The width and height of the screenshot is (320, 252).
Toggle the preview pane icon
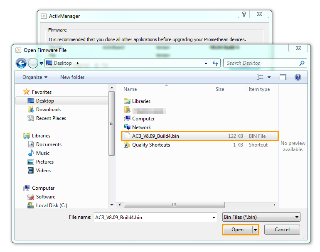click(283, 77)
